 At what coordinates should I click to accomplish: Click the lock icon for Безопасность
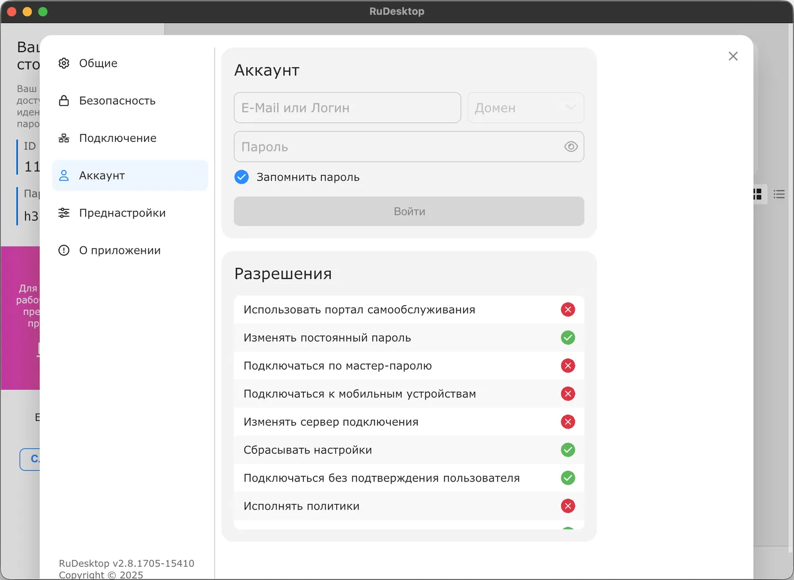tap(64, 101)
